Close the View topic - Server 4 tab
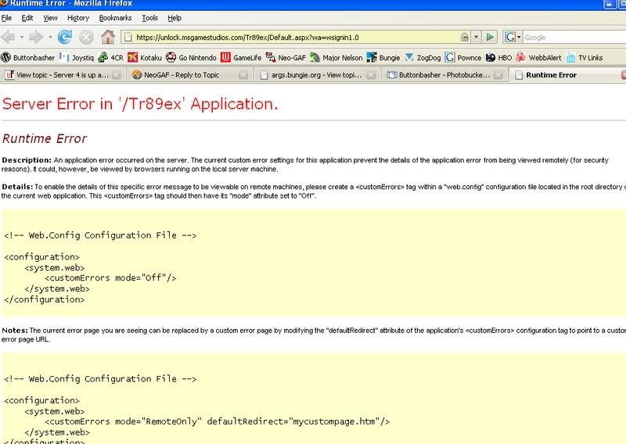 coord(117,75)
